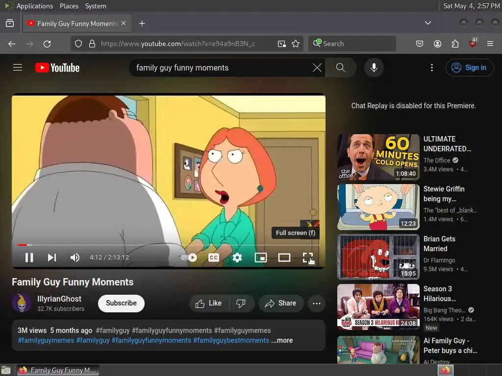Open the player settings gear
502x376 pixels.
(x=237, y=258)
